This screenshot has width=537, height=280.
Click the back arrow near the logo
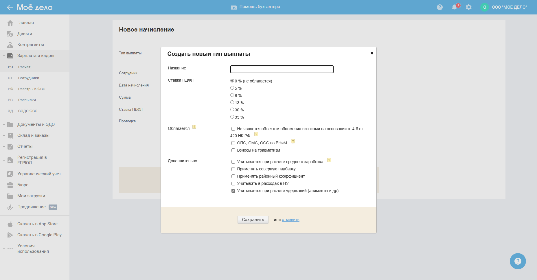(x=10, y=7)
